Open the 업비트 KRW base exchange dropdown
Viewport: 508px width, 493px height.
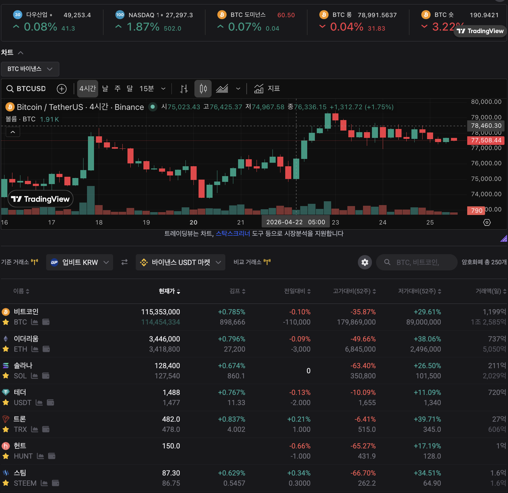80,262
